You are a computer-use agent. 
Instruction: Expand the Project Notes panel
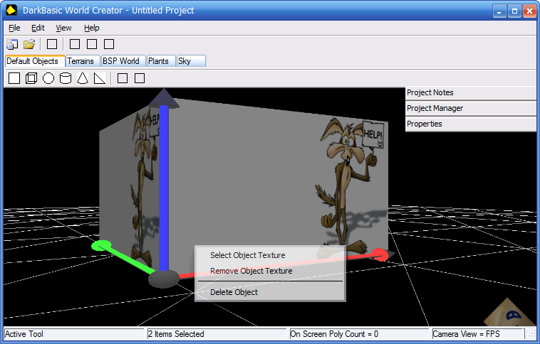471,93
